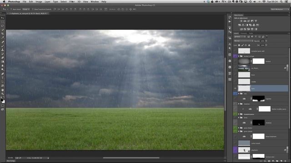291x163 pixels.
Task: Expand the elephant layer group
Action: click(x=239, y=104)
